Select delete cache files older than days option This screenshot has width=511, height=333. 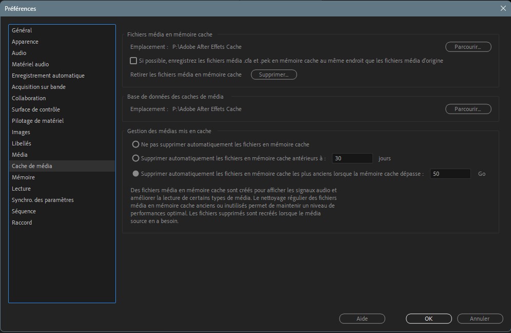pos(136,158)
